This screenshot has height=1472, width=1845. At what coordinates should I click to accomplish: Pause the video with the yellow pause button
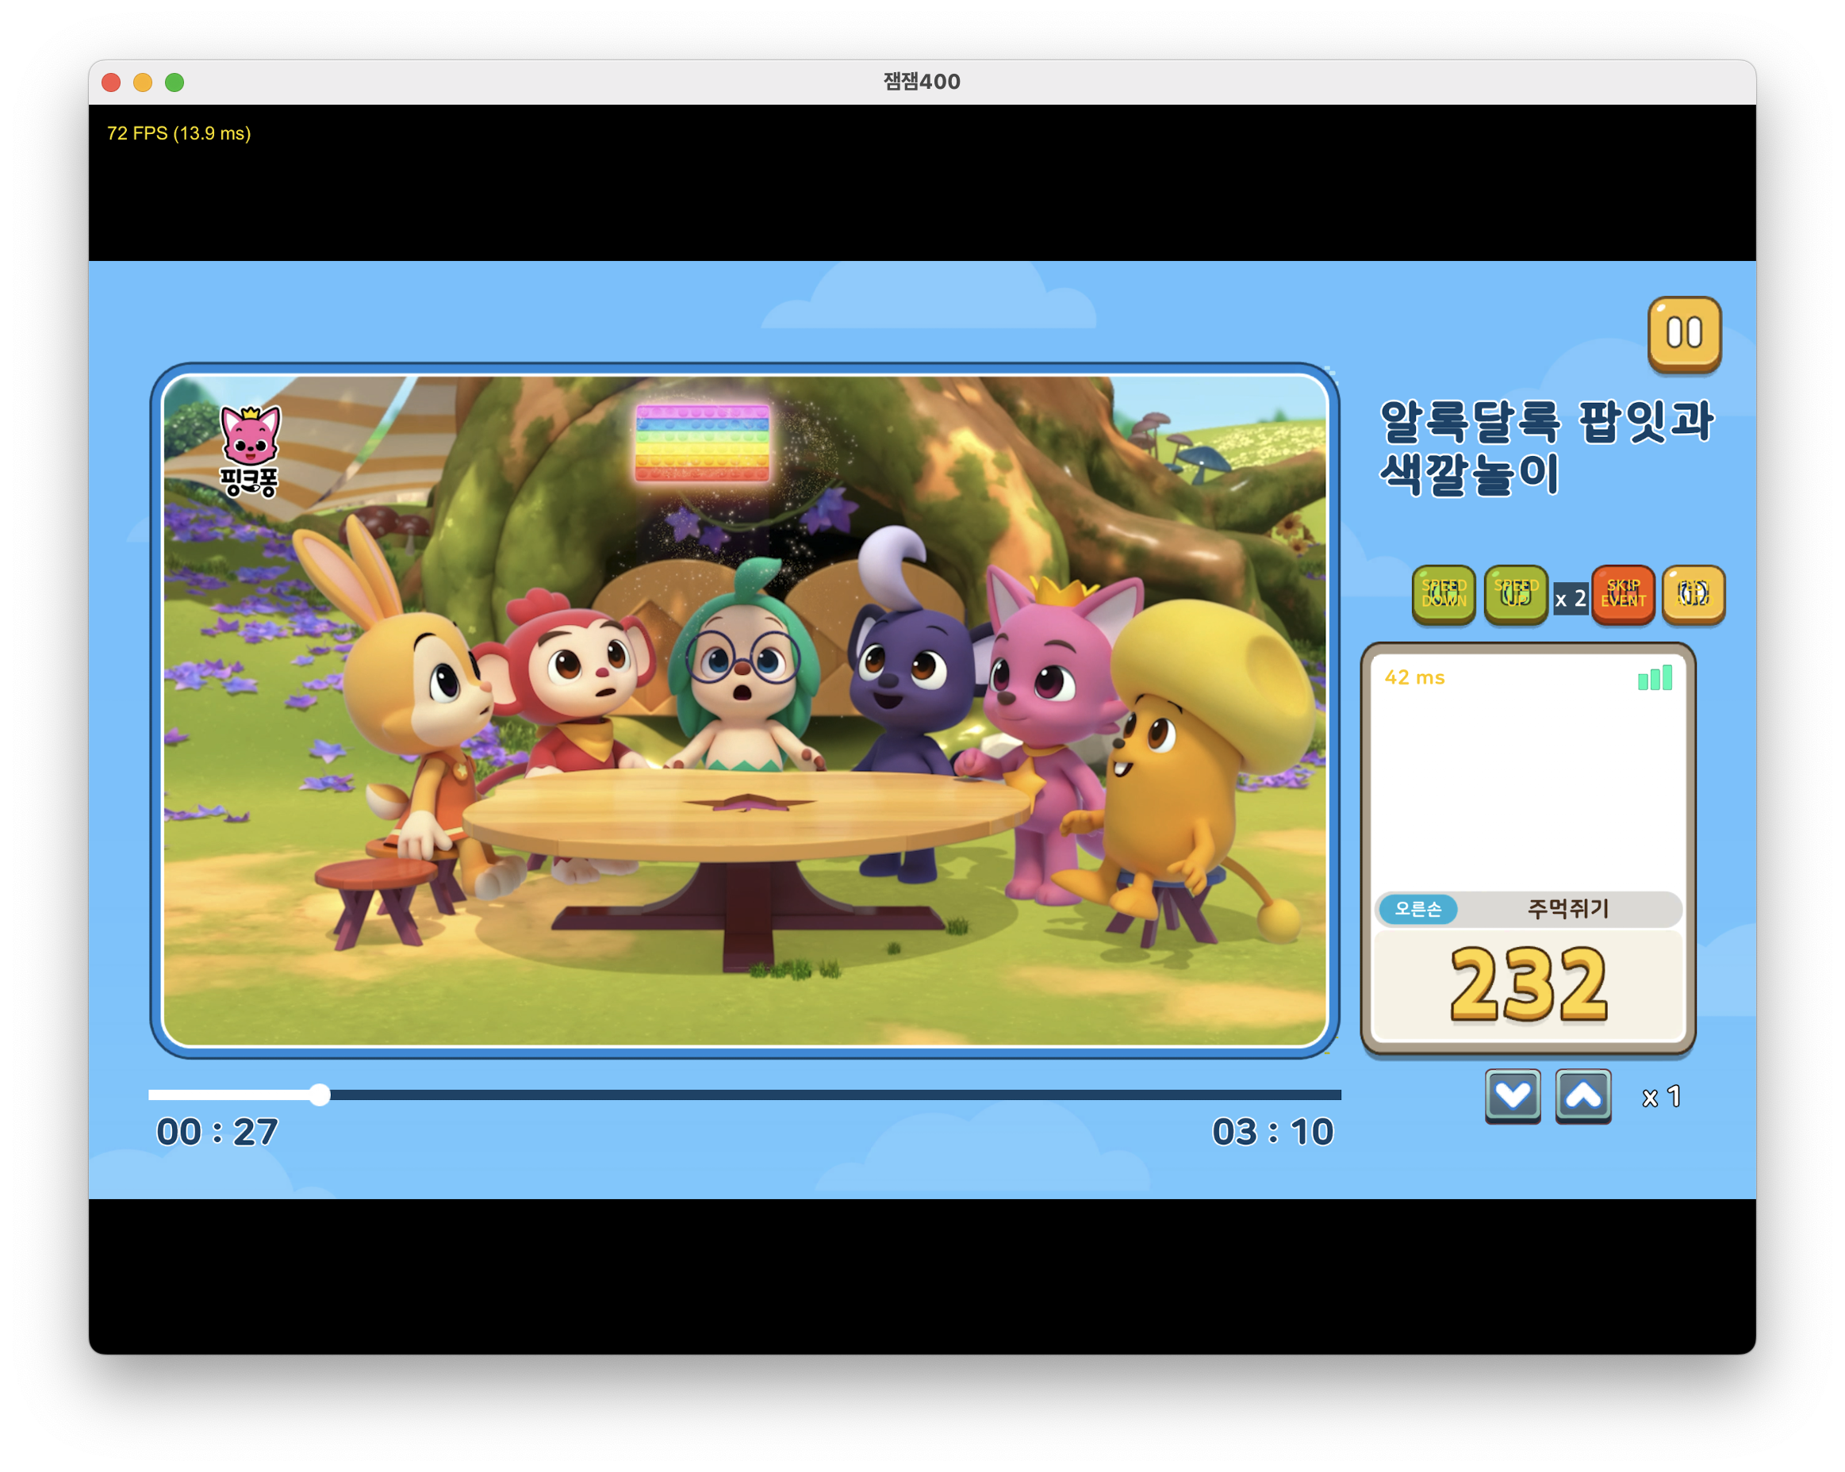[x=1683, y=334]
